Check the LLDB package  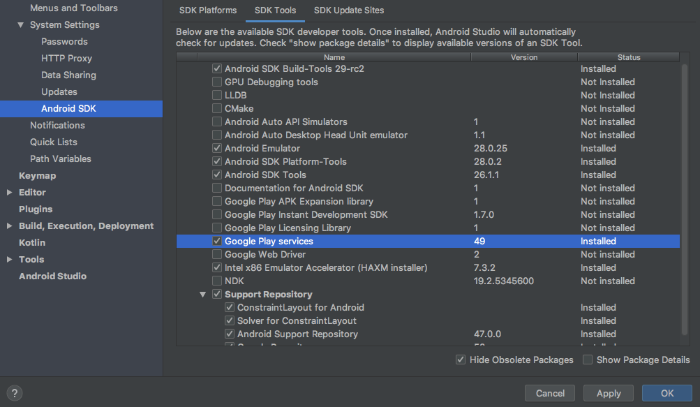pyautogui.click(x=216, y=95)
